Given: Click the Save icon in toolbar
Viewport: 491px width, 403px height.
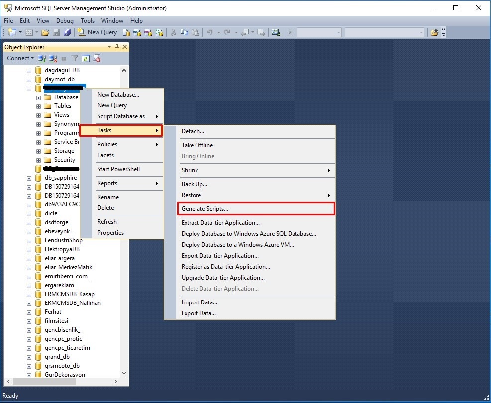Looking at the screenshot, I should pyautogui.click(x=56, y=32).
